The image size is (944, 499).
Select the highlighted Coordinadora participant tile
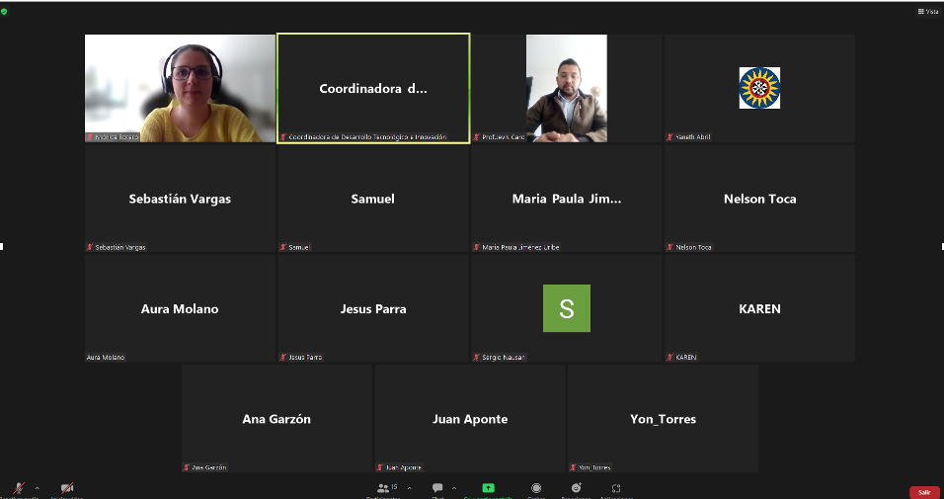tap(373, 89)
